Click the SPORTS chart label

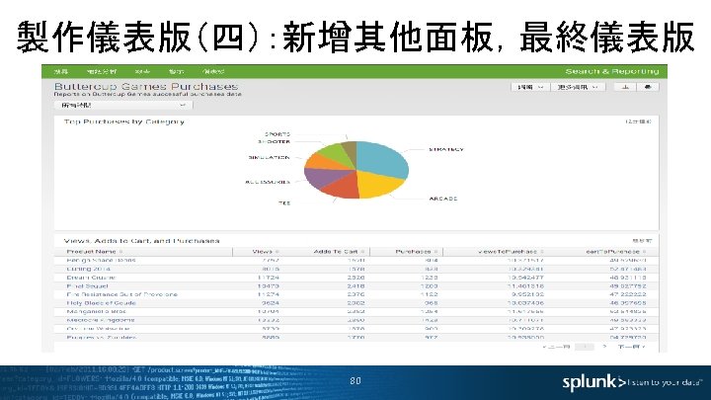click(277, 134)
